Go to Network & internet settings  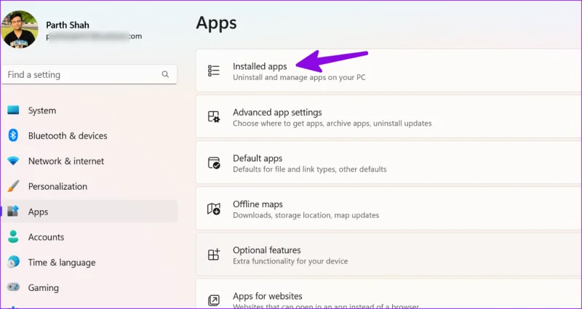(x=89, y=161)
